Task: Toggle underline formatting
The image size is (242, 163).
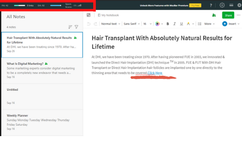Action: pyautogui.click(x=181, y=24)
